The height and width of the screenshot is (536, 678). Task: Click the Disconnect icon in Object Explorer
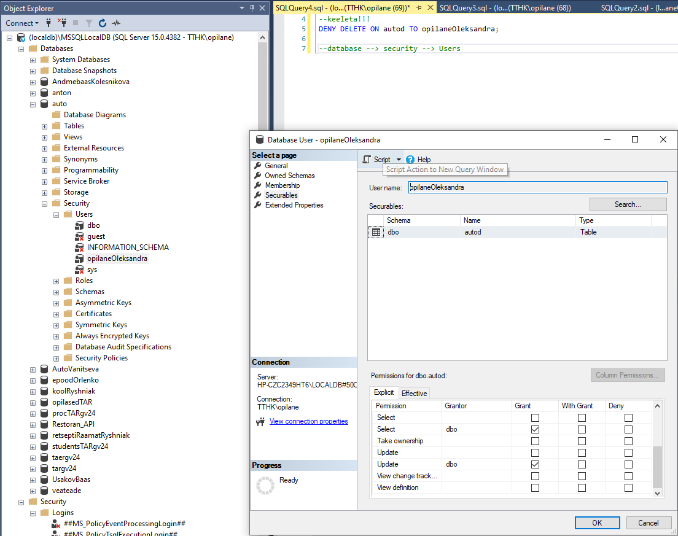(62, 23)
